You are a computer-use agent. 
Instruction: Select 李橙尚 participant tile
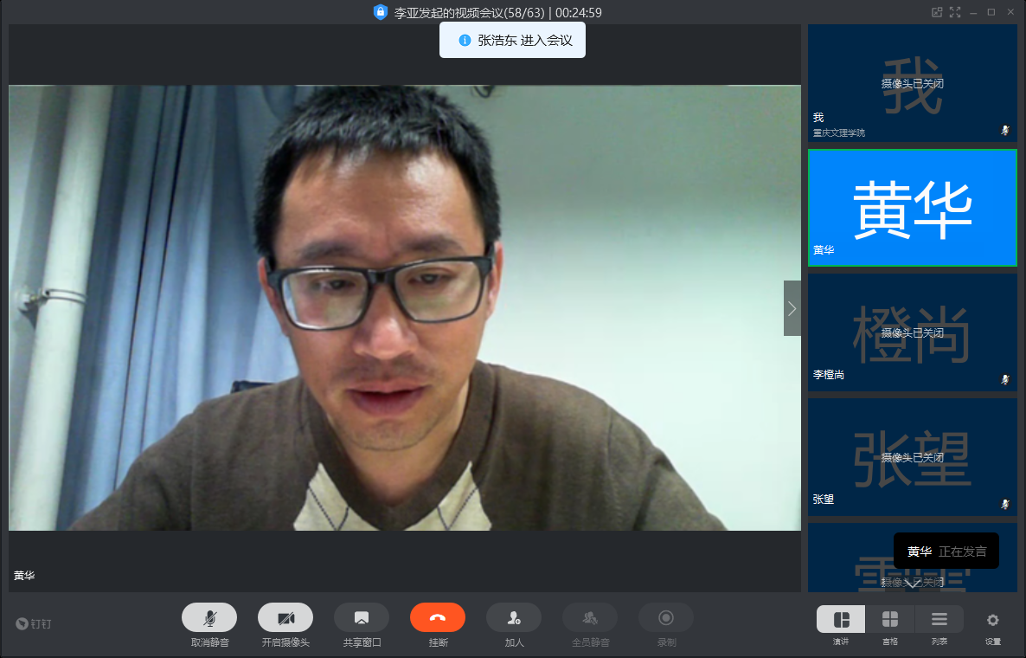pos(912,332)
